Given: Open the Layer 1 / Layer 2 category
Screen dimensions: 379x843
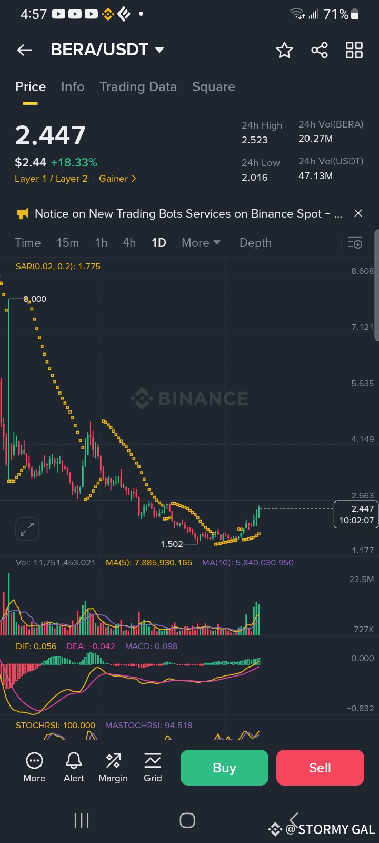Looking at the screenshot, I should tap(51, 179).
